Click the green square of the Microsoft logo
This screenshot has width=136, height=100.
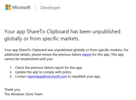pos(10,6)
